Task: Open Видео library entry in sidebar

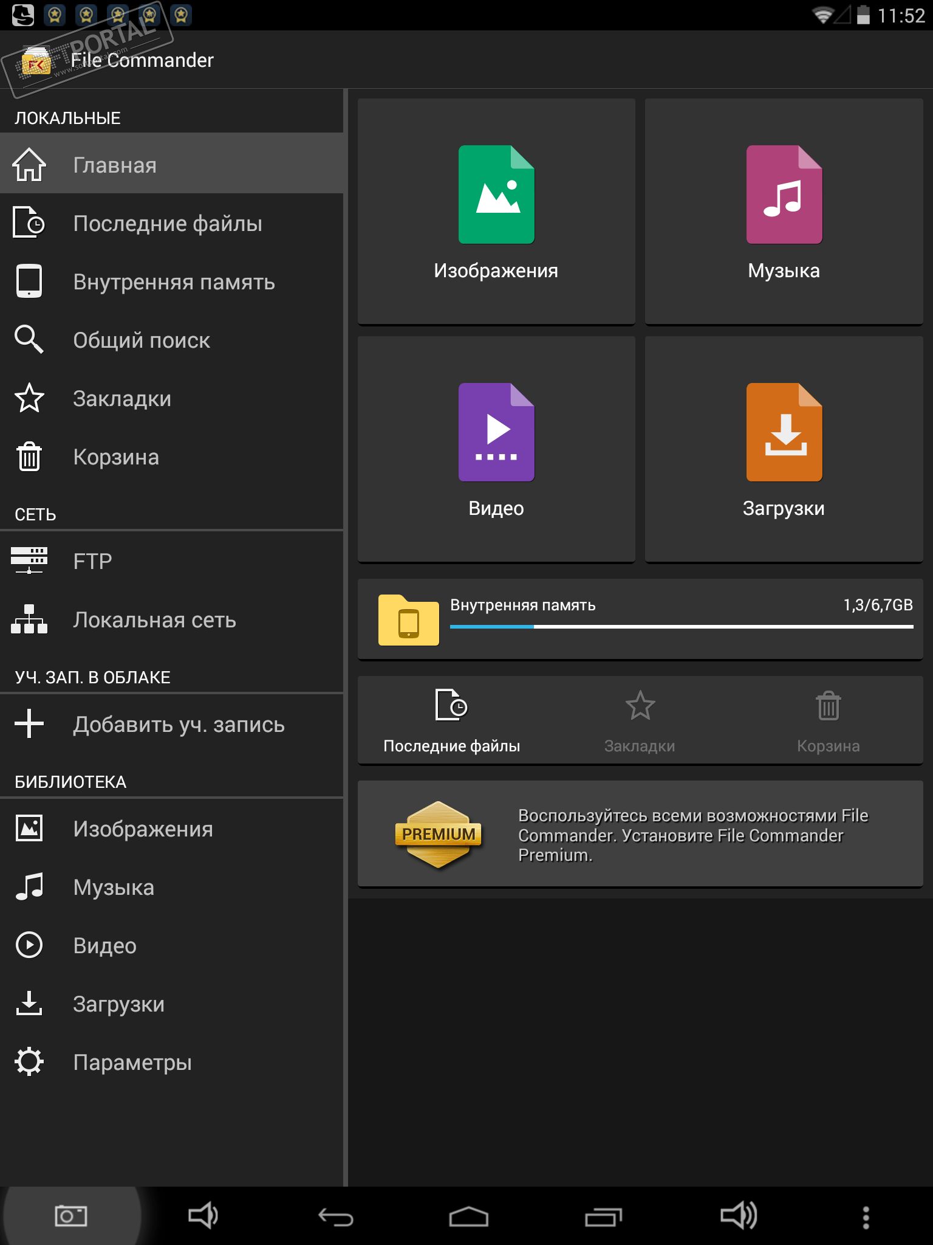Action: tap(172, 945)
